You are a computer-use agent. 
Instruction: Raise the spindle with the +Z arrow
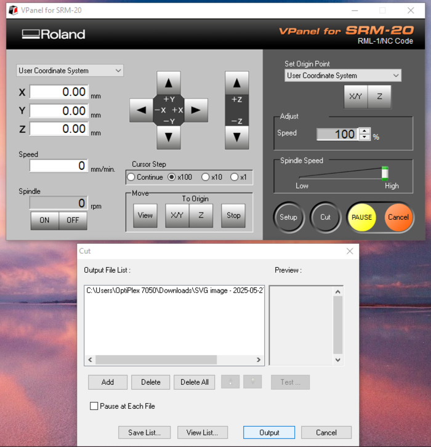coord(236,83)
